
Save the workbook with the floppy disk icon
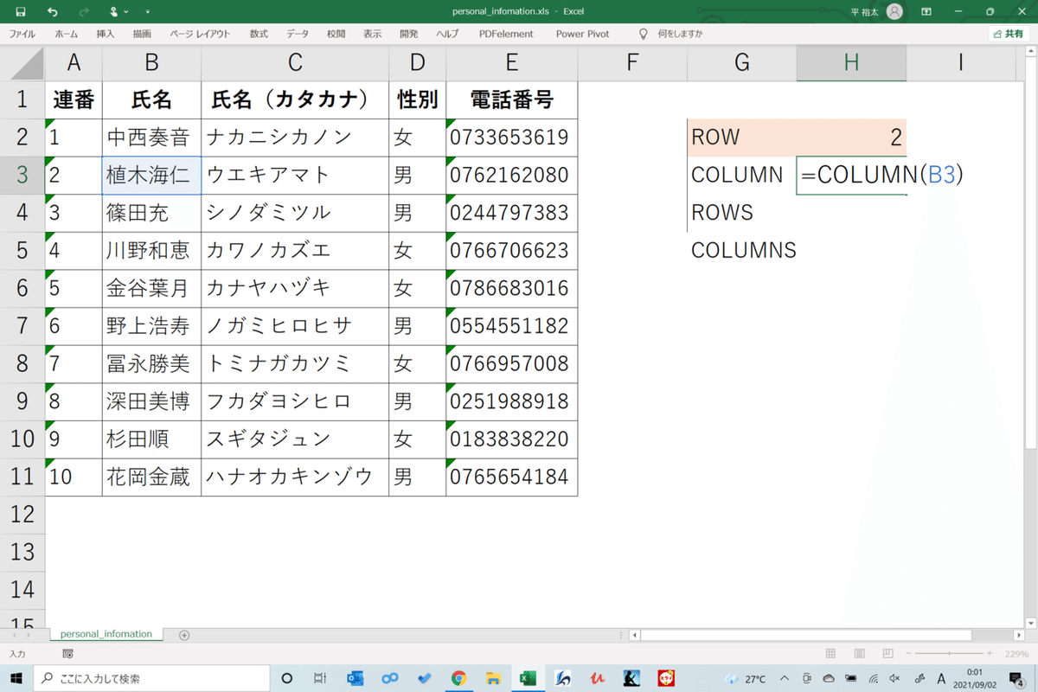tap(21, 11)
